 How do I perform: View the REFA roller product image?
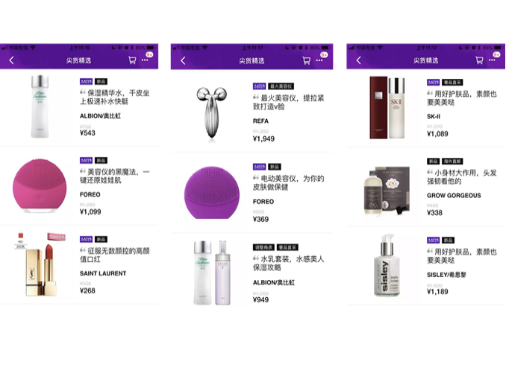(x=211, y=112)
